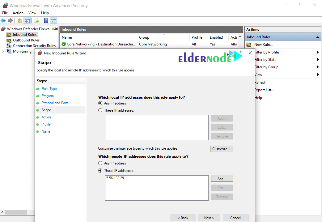Viewport: 322px width, 222px height.
Task: Click the Show/Hide Action Pane toolbar icon
Action: 53,21
